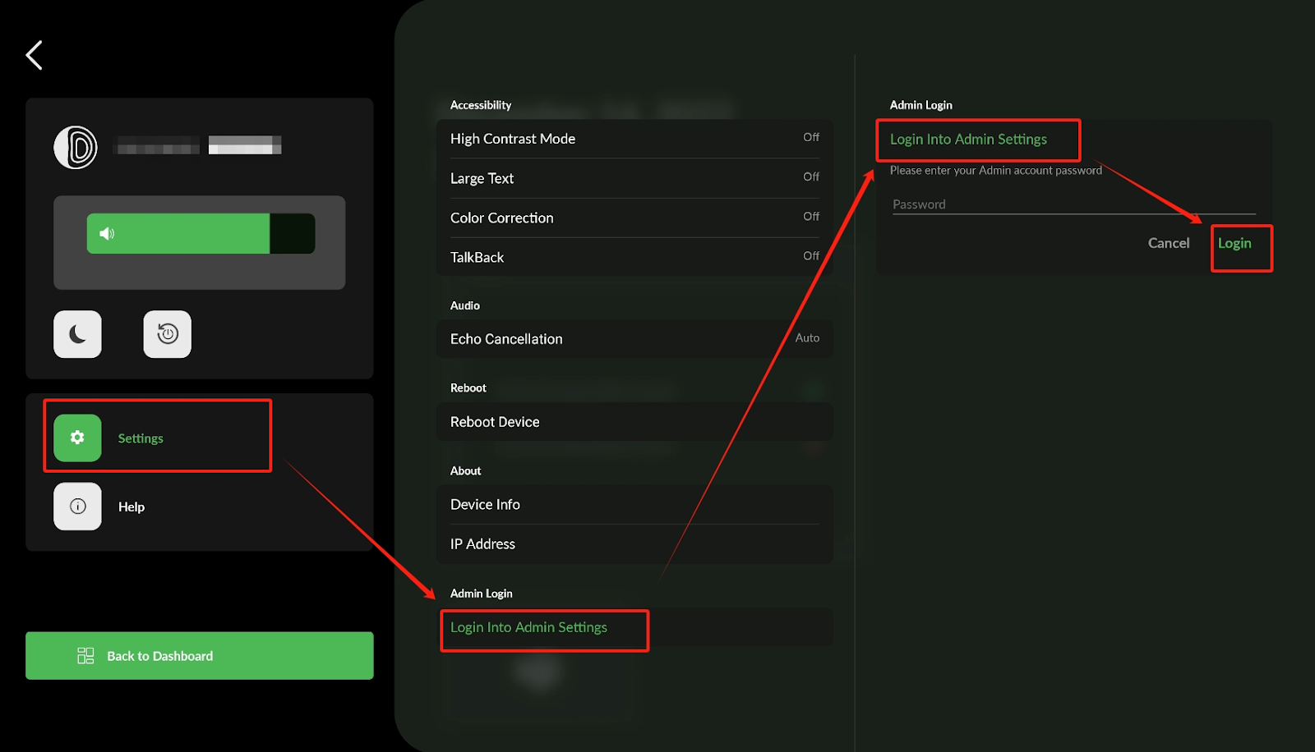Open Device Info entry
Viewport: 1315px width, 752px height.
pyautogui.click(x=634, y=504)
